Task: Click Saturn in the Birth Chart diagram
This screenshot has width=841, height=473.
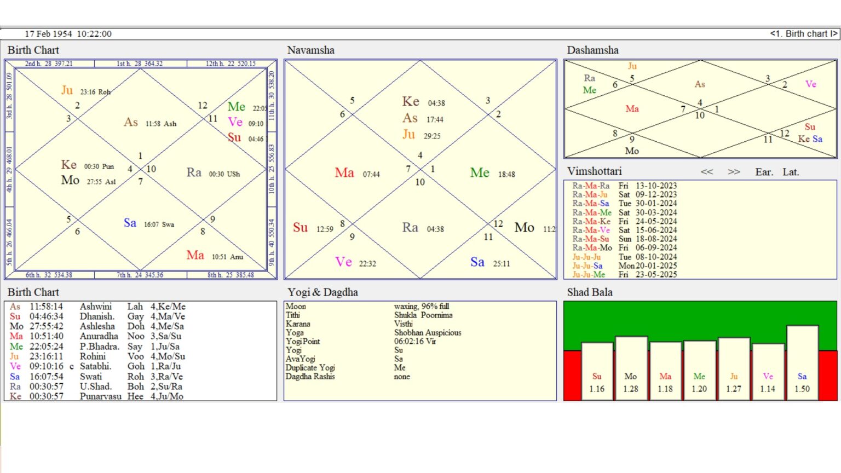Action: (130, 223)
